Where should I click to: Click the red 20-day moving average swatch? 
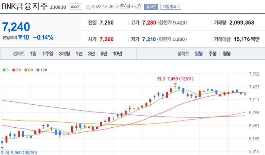(x=14, y=70)
